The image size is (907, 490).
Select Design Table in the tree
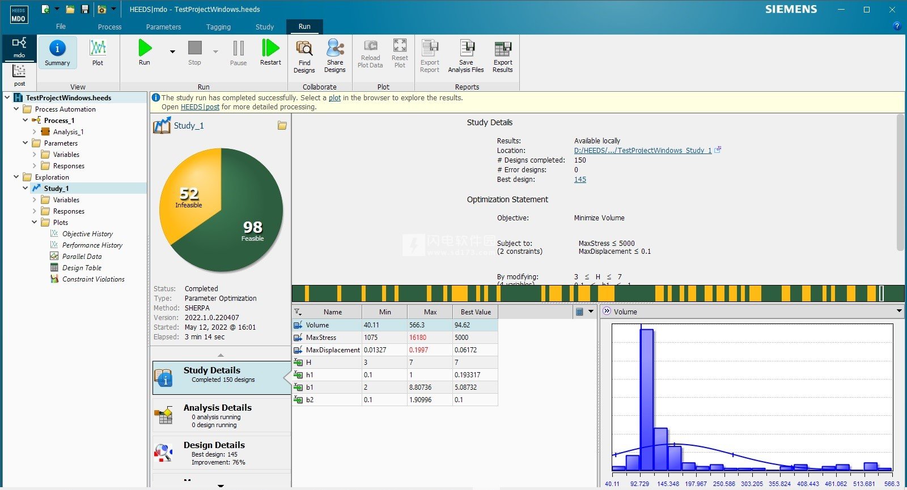(x=82, y=268)
